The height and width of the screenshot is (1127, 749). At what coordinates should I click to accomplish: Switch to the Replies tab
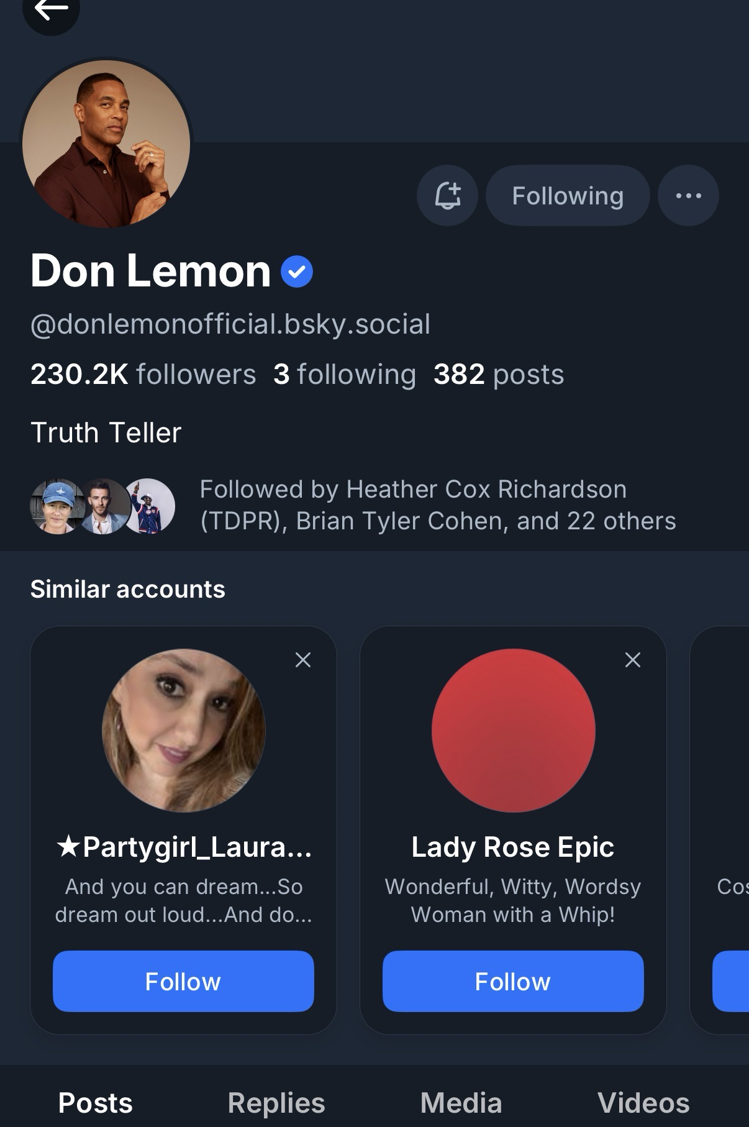tap(276, 1103)
